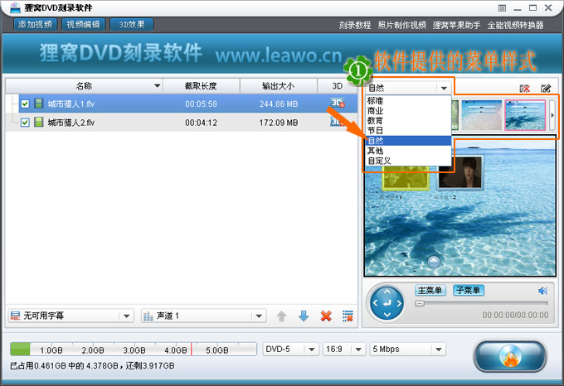This screenshot has width=564, height=386.
Task: Open 视频编辑 video editor
Action: click(x=84, y=25)
